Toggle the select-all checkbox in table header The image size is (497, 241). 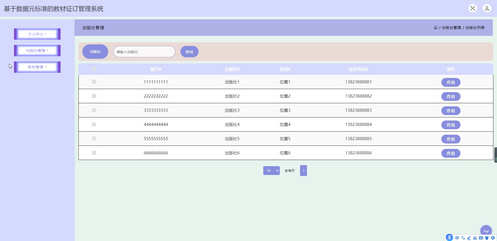pyautogui.click(x=94, y=69)
